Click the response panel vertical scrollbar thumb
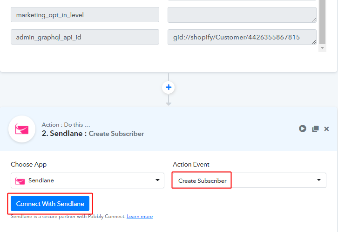 click(x=322, y=21)
